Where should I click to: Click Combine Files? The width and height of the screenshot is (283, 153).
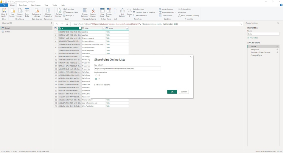pyautogui.click(x=166, y=16)
